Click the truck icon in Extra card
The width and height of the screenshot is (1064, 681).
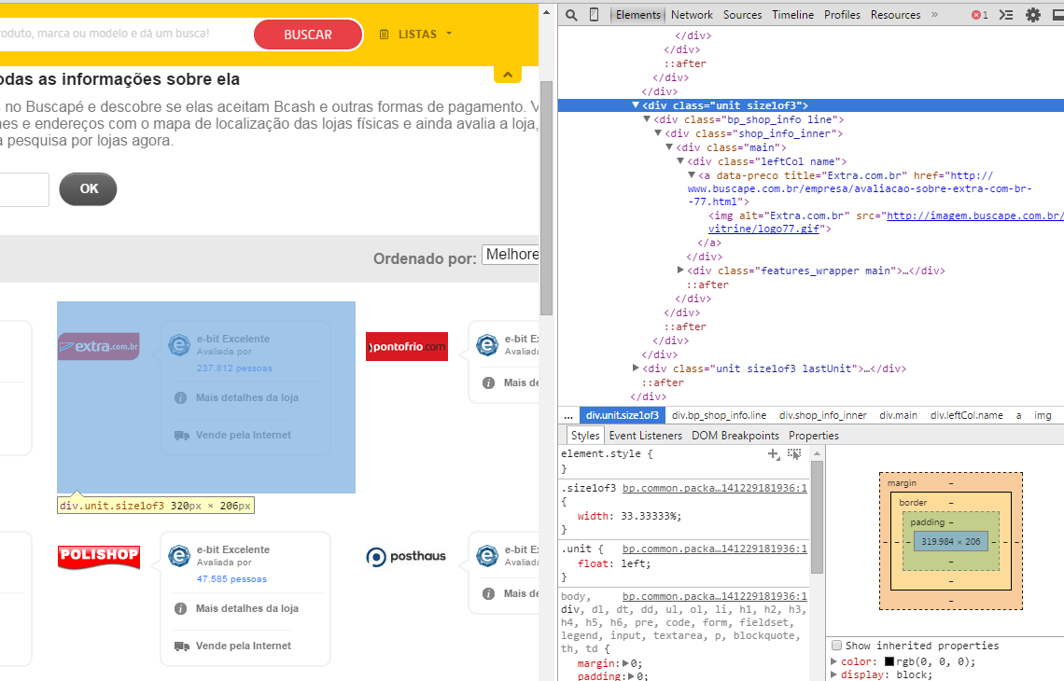(181, 436)
